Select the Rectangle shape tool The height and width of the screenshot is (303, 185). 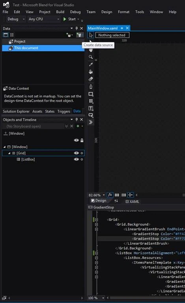(x=91, y=94)
